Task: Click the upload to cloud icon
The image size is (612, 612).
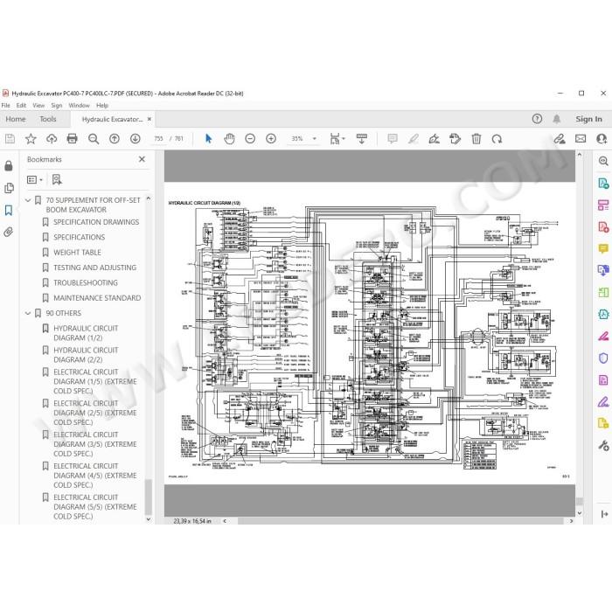Action: click(52, 138)
